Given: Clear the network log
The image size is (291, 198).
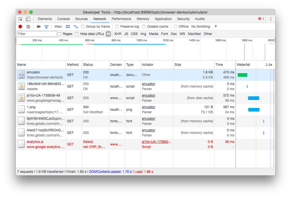Looking at the screenshot, I should (28, 27).
